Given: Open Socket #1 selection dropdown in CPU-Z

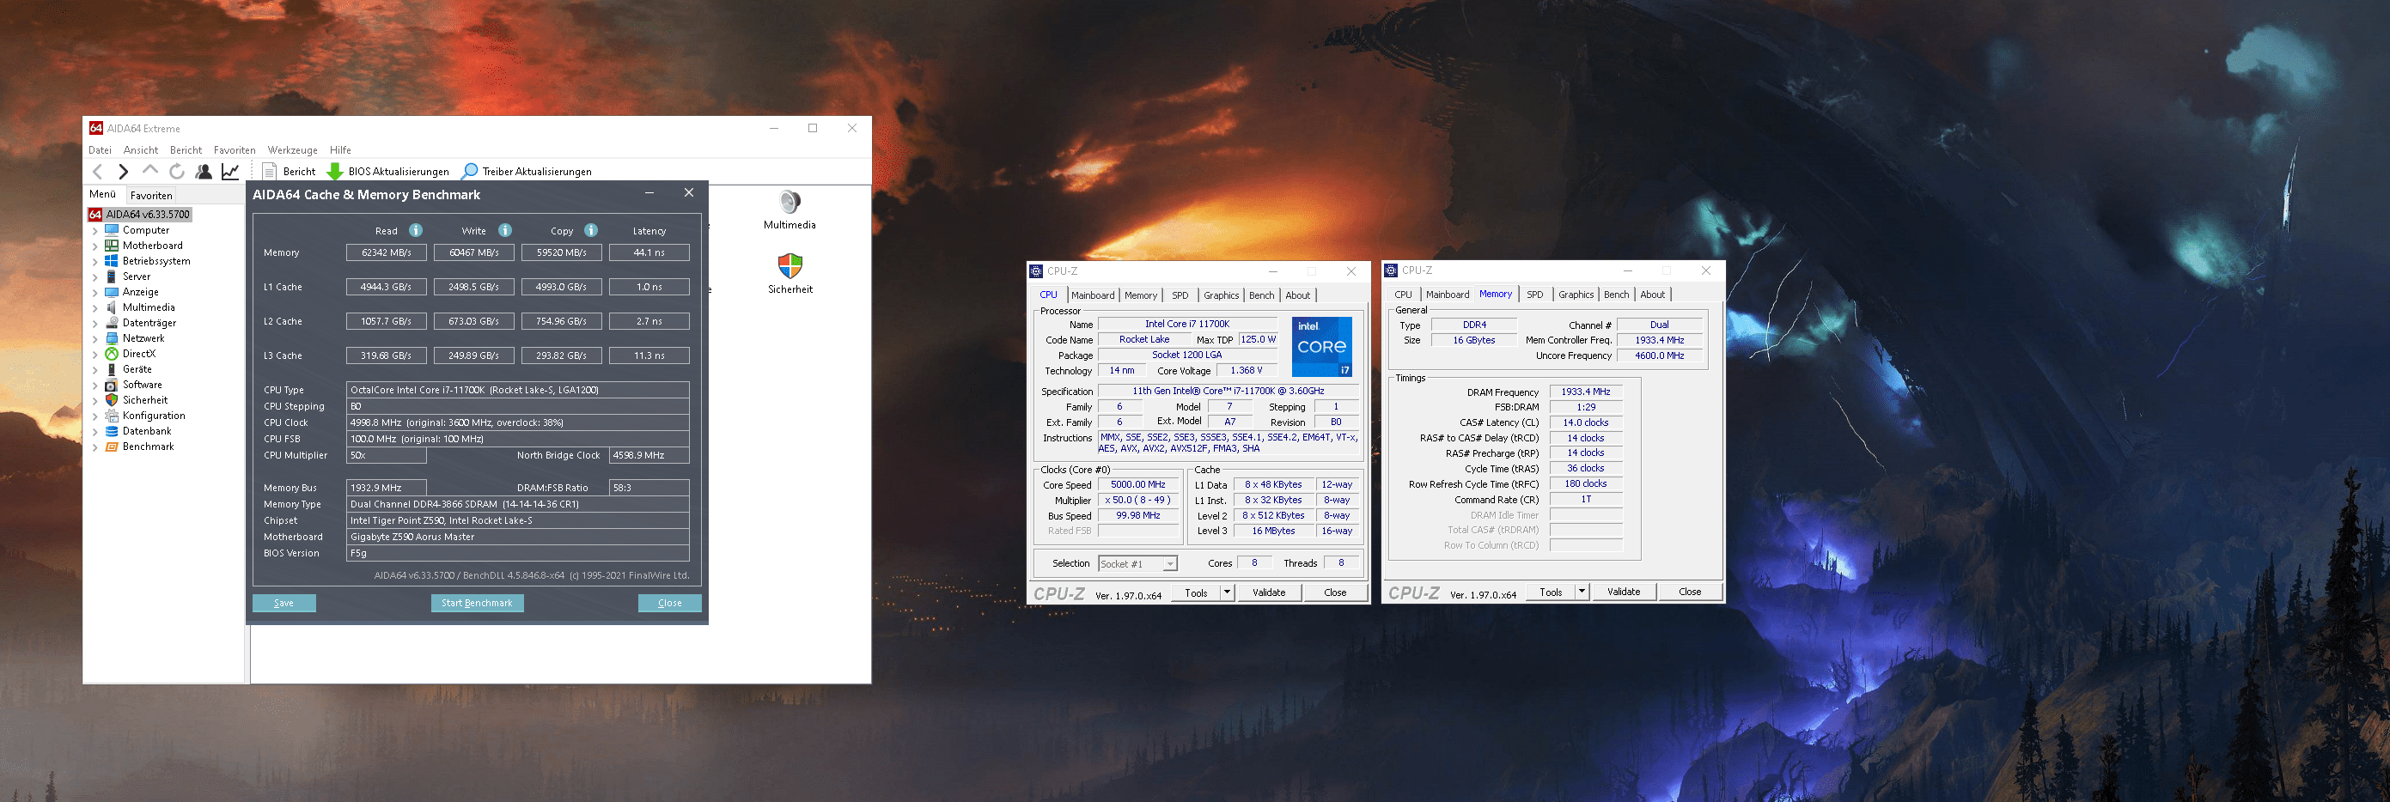Looking at the screenshot, I should 1137,563.
